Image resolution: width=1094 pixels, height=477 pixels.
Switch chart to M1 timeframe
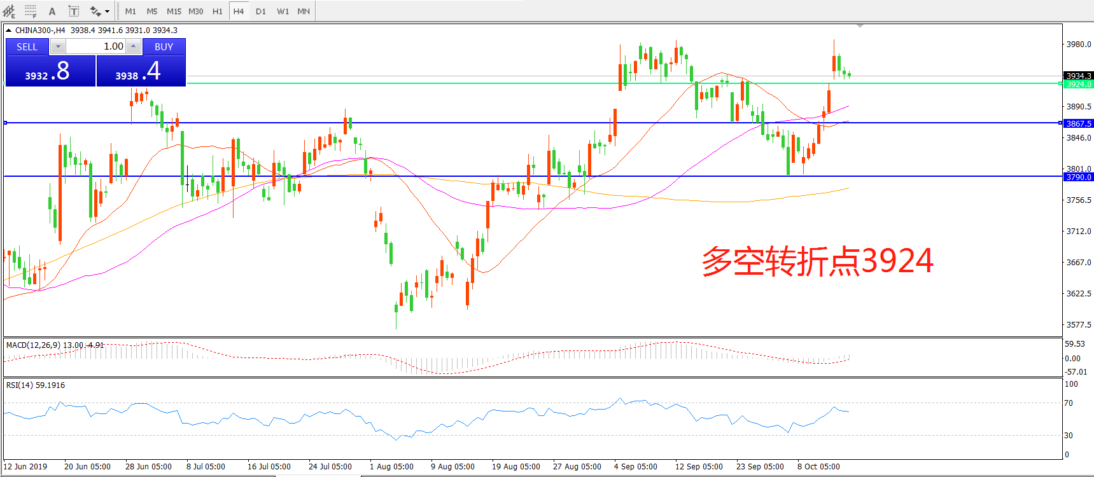click(130, 11)
